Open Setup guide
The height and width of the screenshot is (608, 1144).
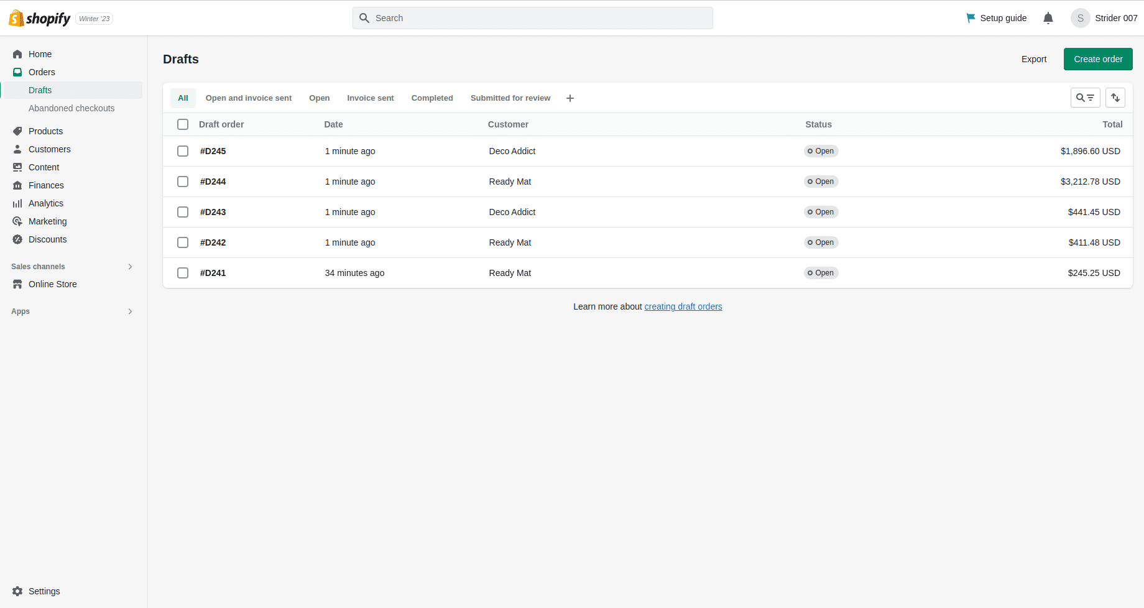click(996, 18)
